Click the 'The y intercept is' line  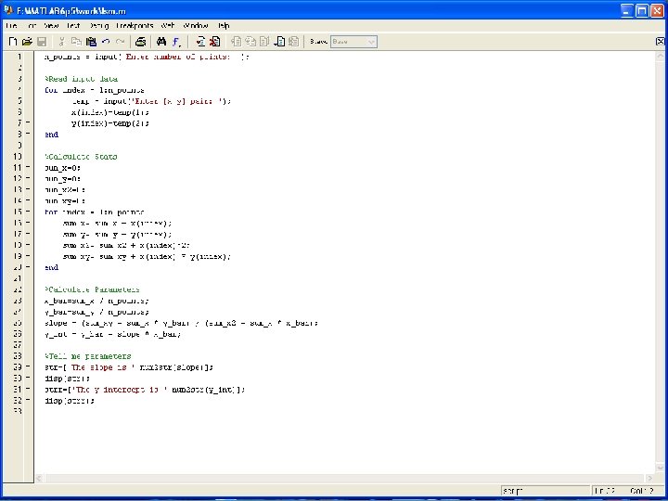(x=145, y=389)
